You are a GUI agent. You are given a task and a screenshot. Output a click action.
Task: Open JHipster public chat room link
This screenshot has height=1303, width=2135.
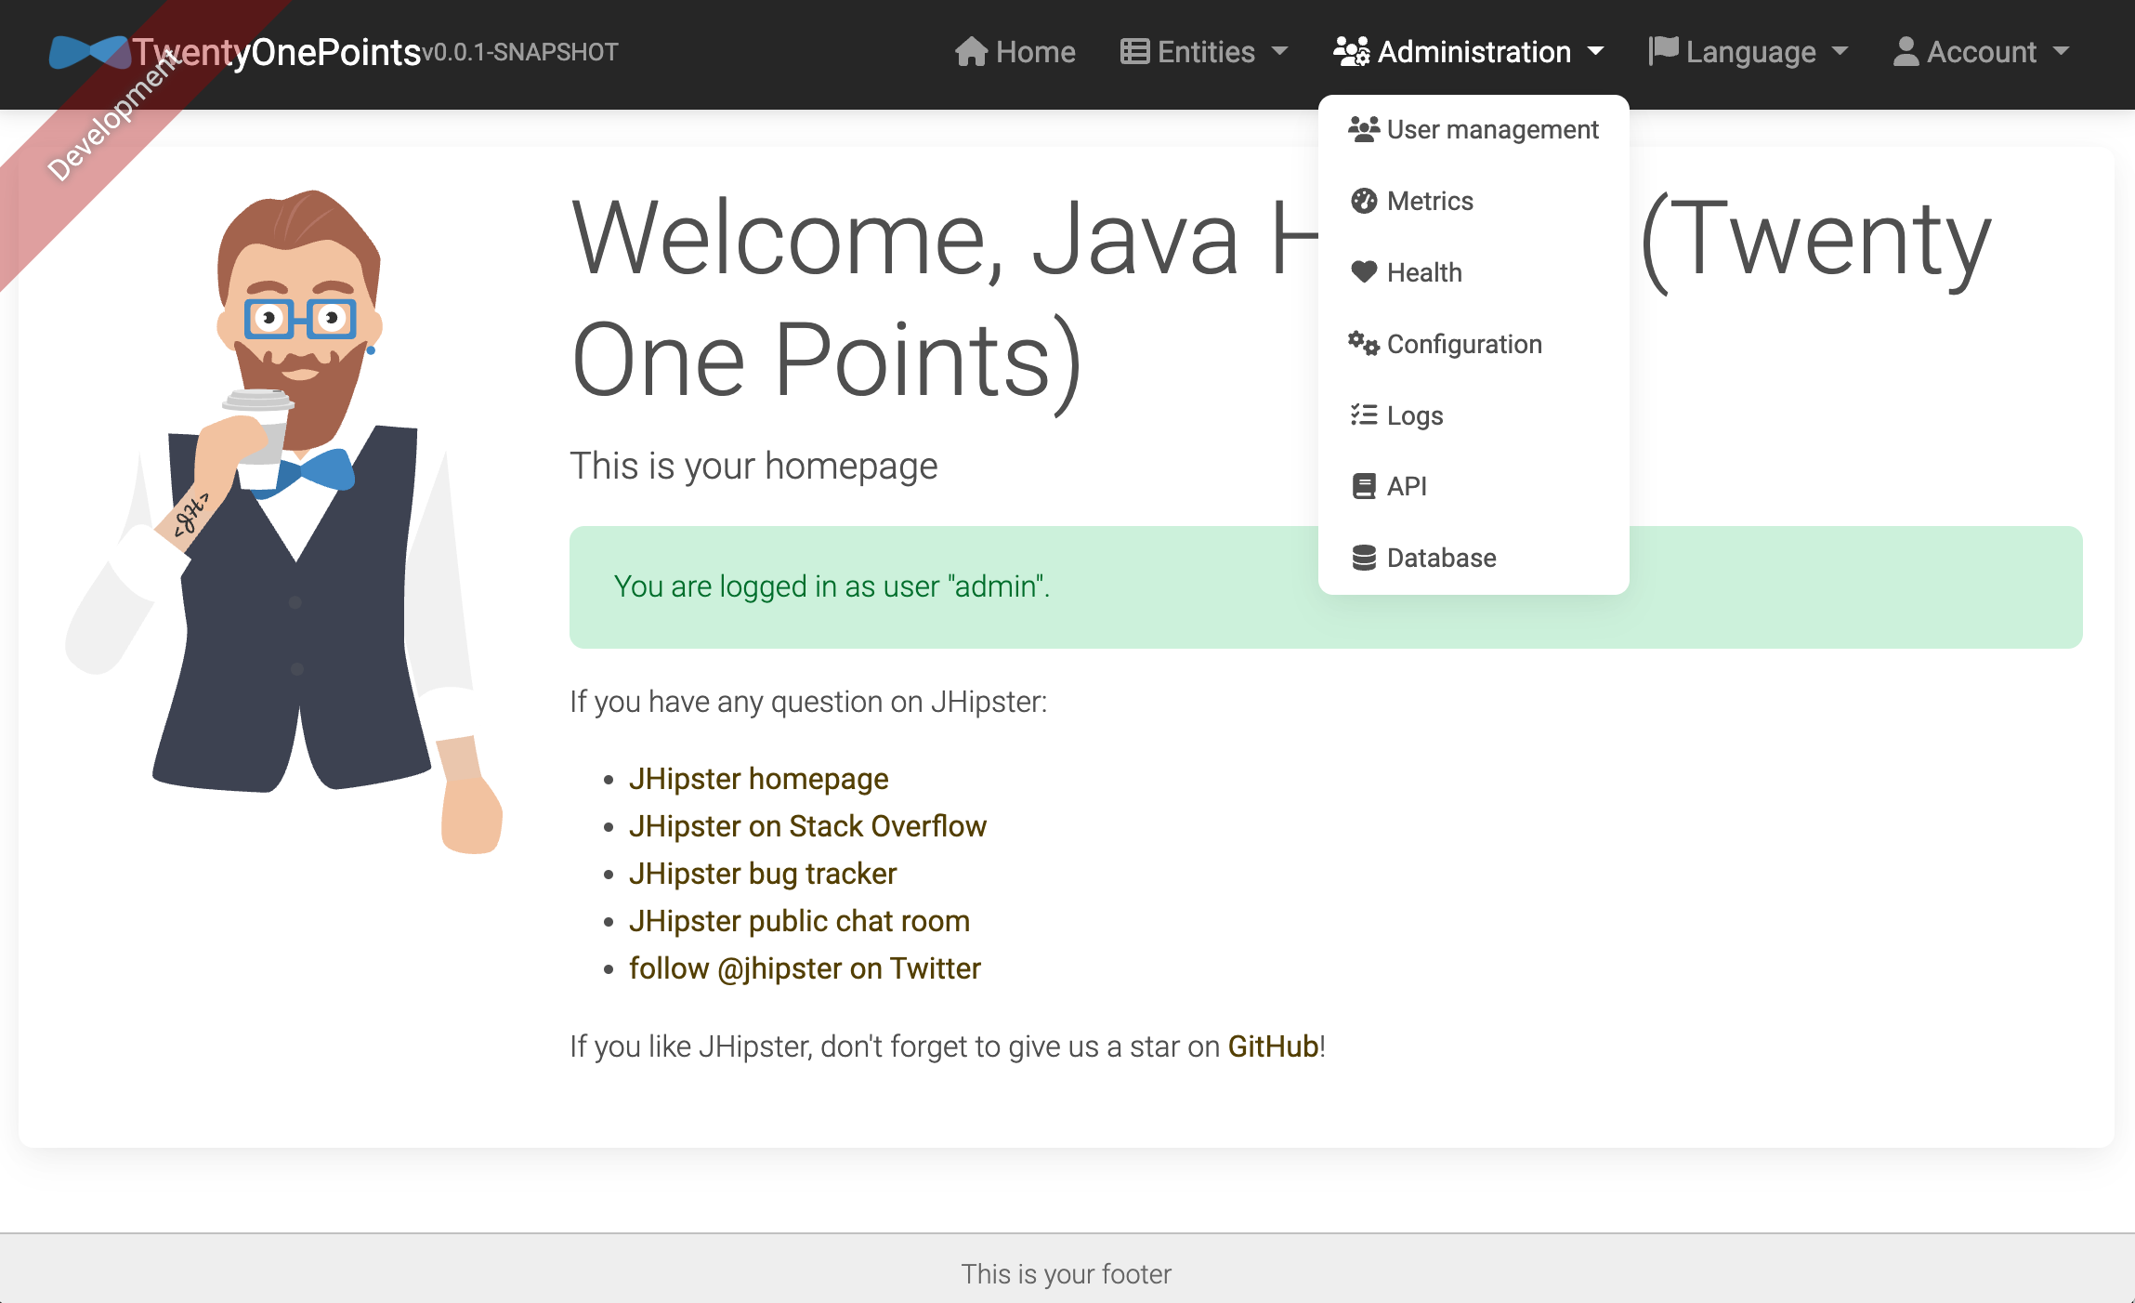(x=799, y=921)
